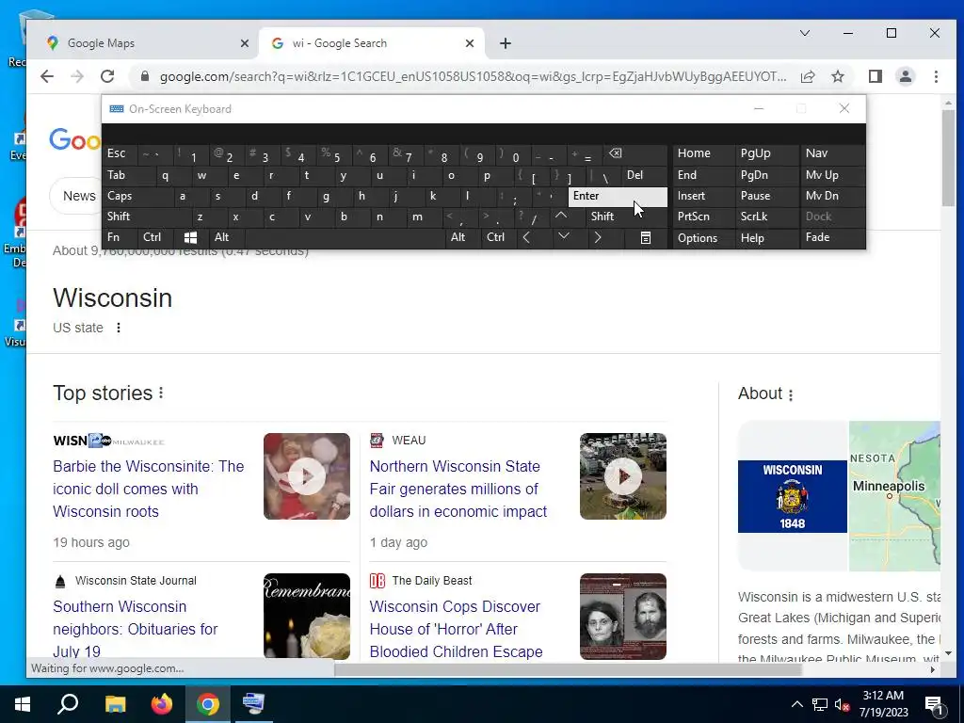964x723 pixels.
Task: Open the Wisconsin flag image
Action: (x=793, y=496)
